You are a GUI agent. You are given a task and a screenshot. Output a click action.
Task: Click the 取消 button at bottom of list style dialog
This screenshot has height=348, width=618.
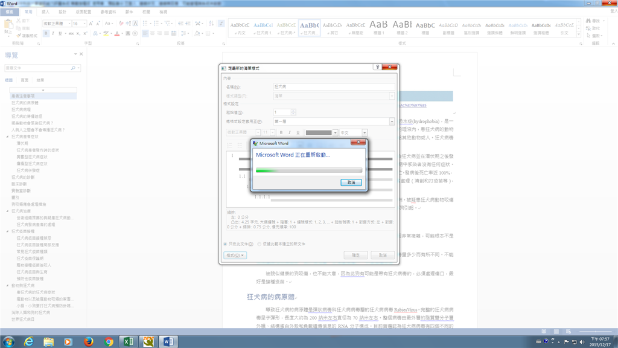(x=383, y=256)
